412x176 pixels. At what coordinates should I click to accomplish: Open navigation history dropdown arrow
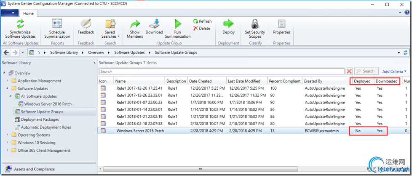(23, 52)
